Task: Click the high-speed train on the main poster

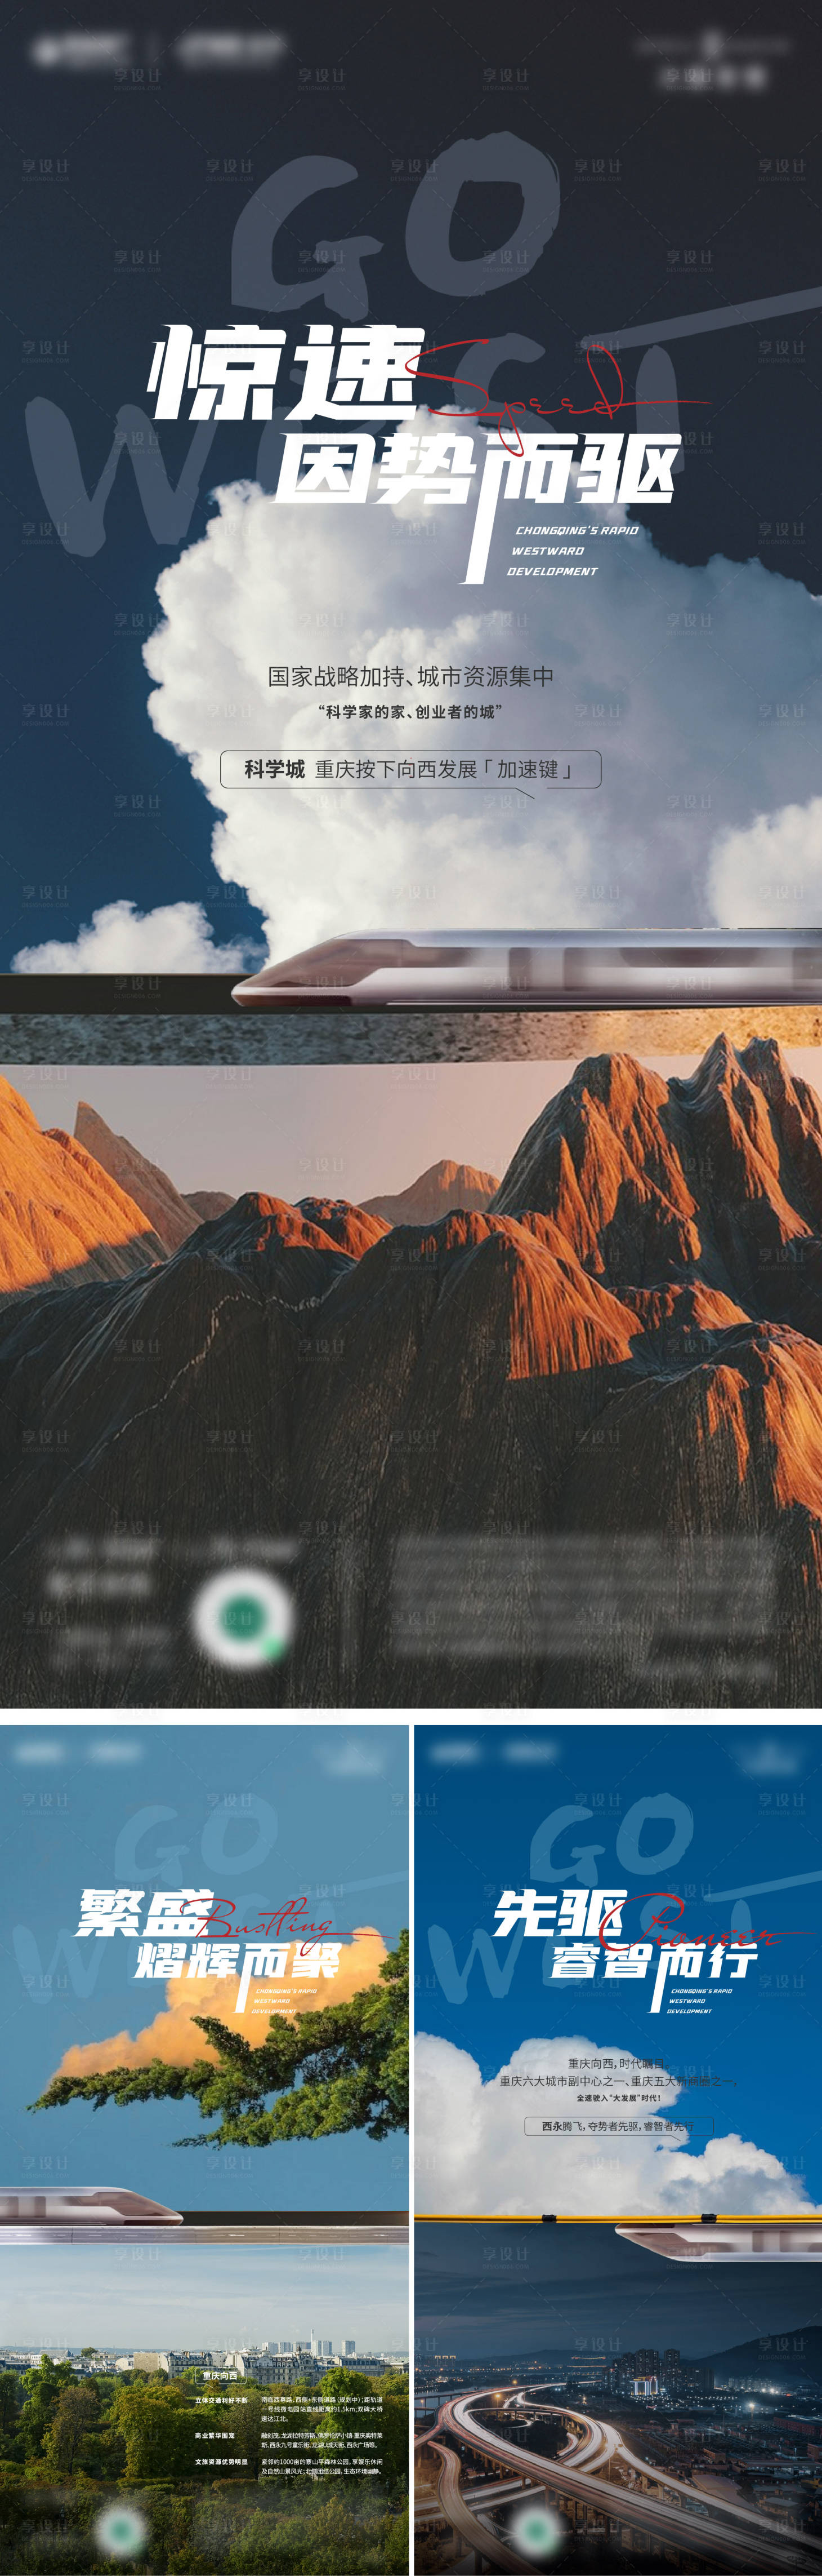Action: point(526,966)
